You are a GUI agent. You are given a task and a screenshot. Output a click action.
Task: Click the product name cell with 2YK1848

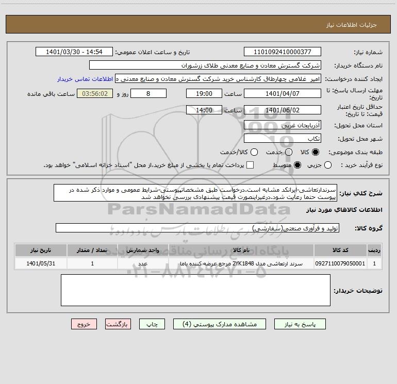pyautogui.click(x=241, y=263)
